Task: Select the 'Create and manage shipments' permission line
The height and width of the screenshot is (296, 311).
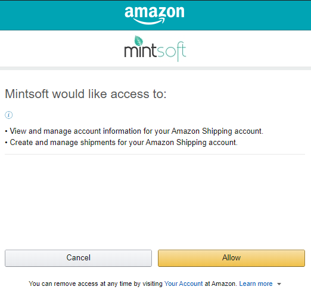Action: (122, 143)
